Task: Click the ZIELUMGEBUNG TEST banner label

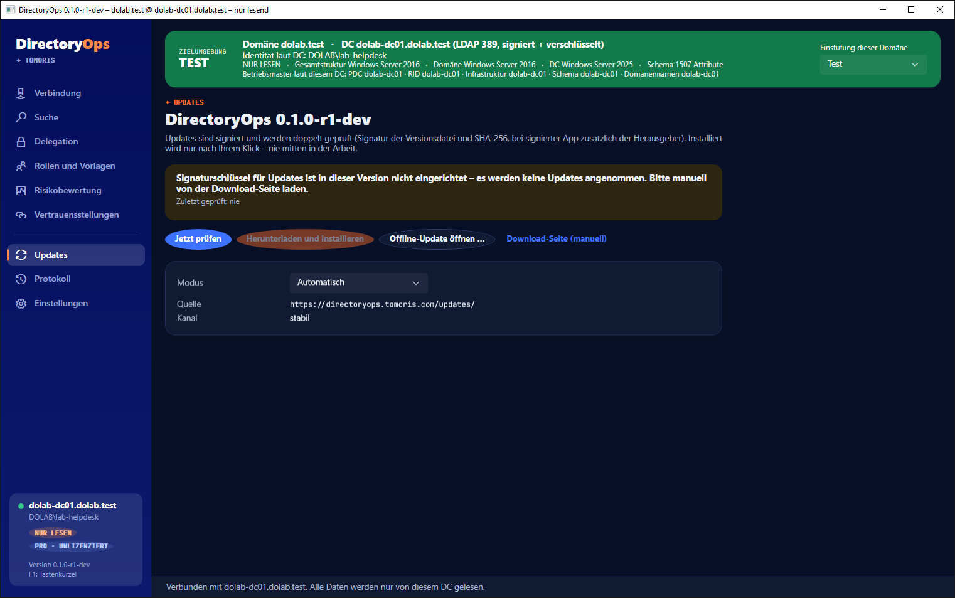Action: click(203, 59)
